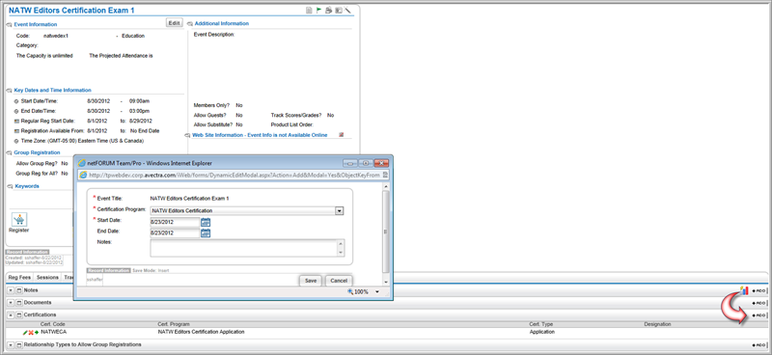The height and width of the screenshot is (355, 772).
Task: Expand Relationship Types to Allow Group Registrations
Action: (11, 345)
